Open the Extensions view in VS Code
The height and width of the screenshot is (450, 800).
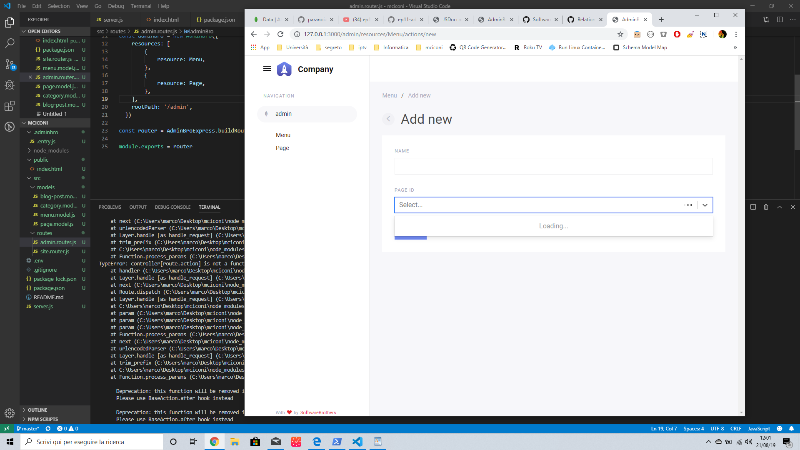(x=10, y=106)
